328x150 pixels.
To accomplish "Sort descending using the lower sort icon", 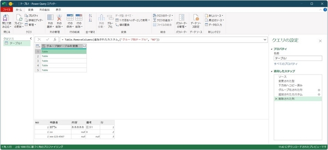I will tap(91, 20).
